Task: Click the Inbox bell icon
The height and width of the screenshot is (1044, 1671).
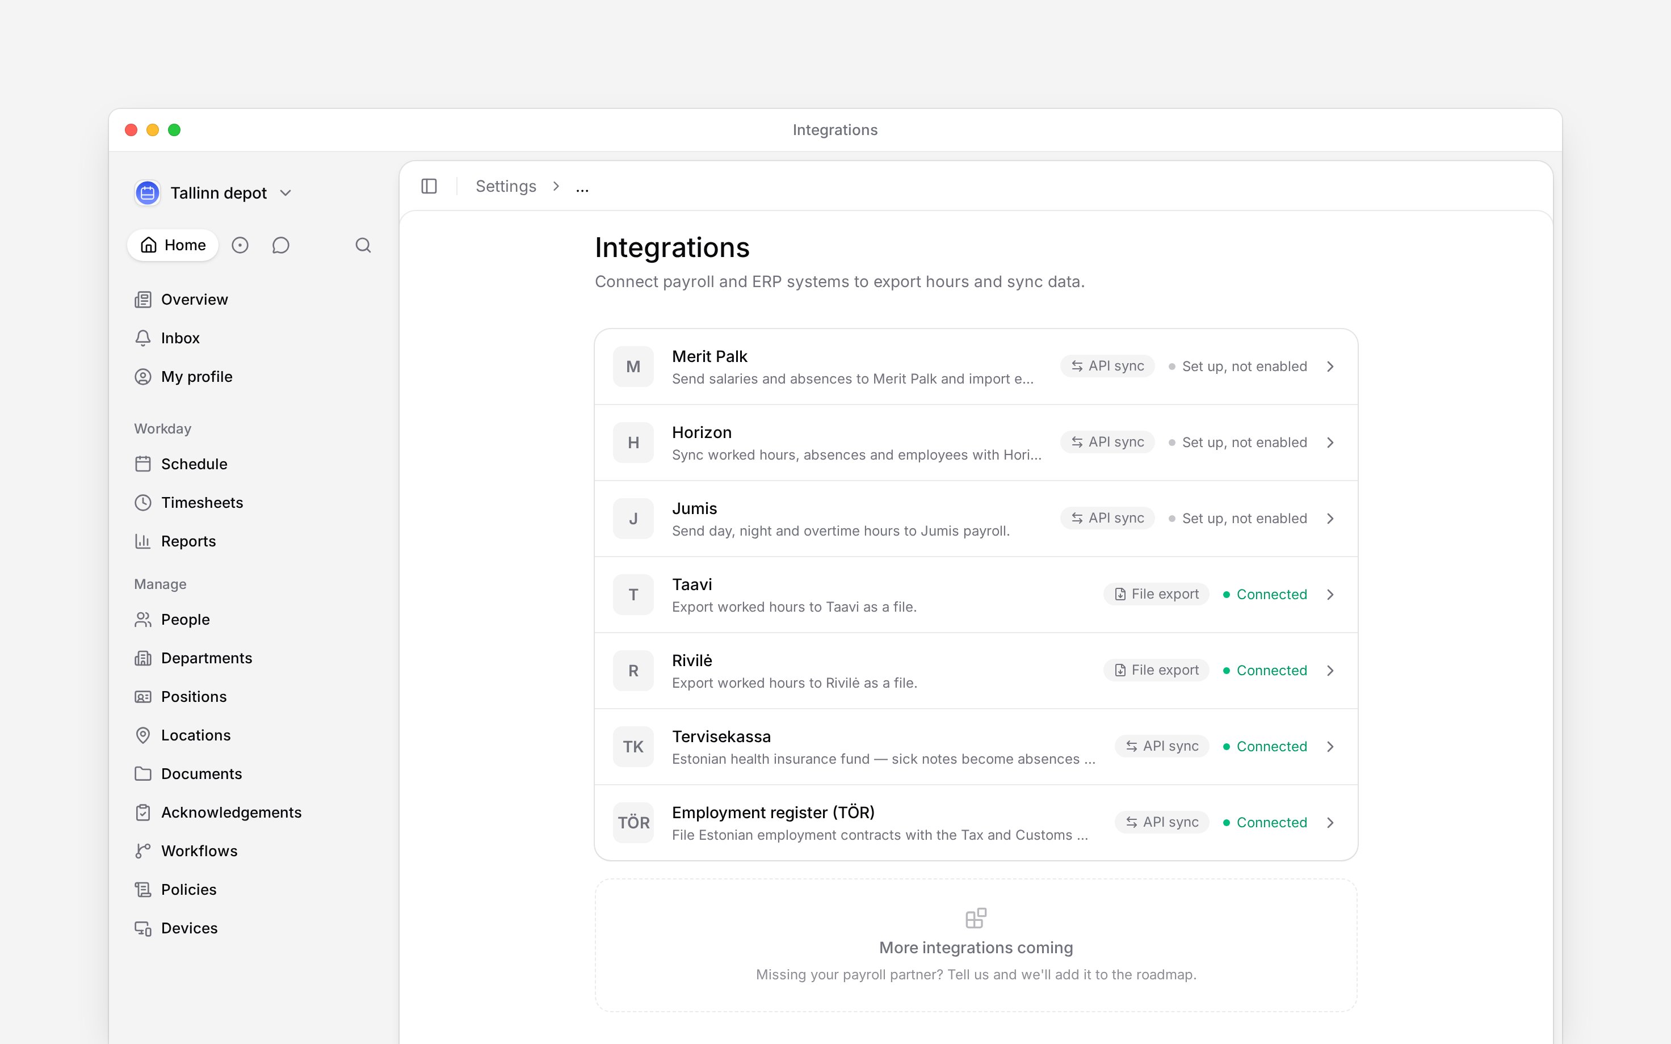Action: click(x=143, y=338)
